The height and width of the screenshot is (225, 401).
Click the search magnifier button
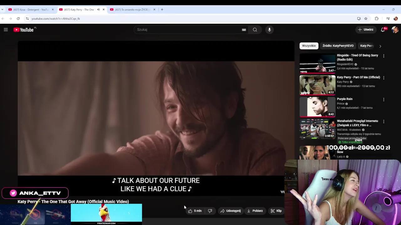(x=255, y=30)
